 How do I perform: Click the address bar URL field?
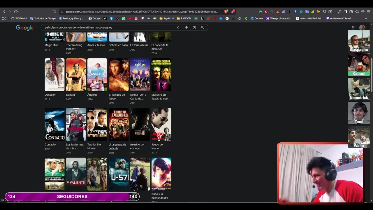pos(142,12)
